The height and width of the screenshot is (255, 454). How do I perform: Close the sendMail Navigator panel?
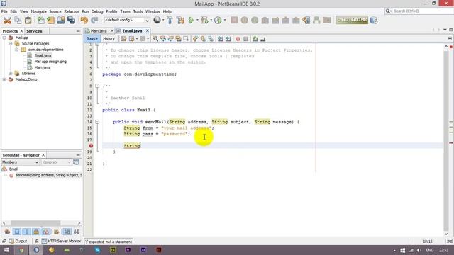click(x=43, y=155)
